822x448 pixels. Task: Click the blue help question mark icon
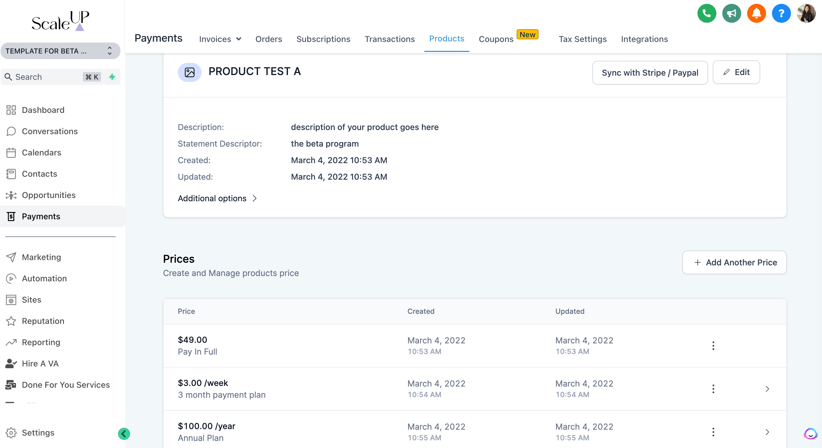[781, 13]
